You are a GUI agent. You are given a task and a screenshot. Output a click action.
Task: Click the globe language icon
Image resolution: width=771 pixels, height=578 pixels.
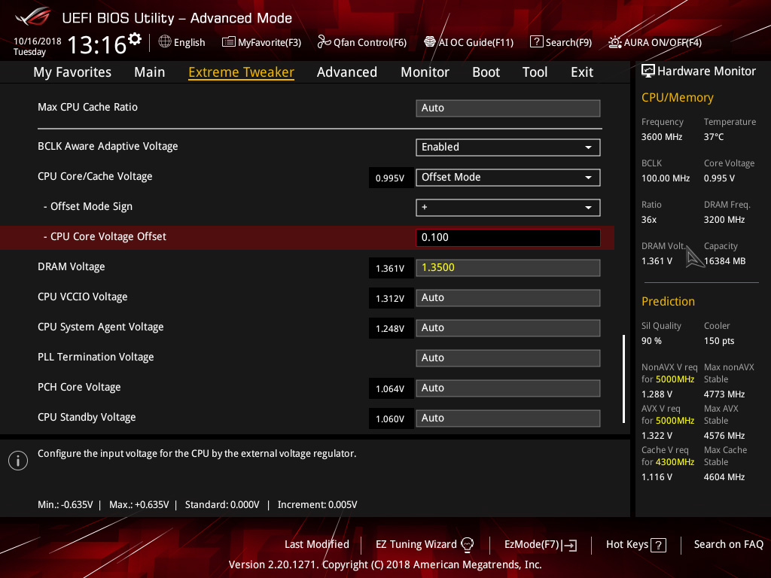click(165, 42)
